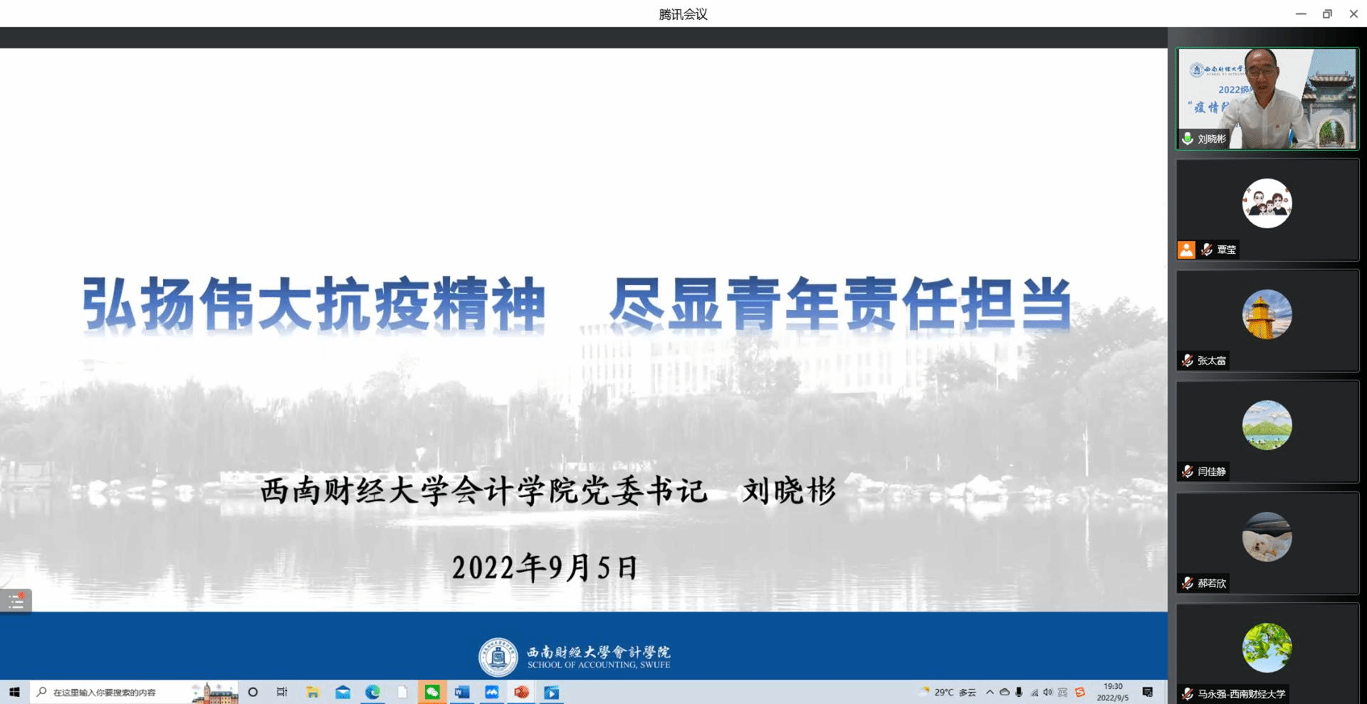The height and width of the screenshot is (704, 1367).
Task: Click the orange host badge beside 覃莹
Action: click(x=1186, y=250)
